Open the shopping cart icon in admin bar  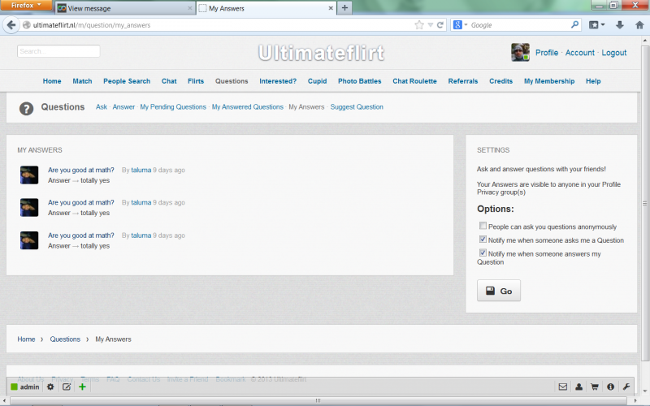[x=595, y=387]
